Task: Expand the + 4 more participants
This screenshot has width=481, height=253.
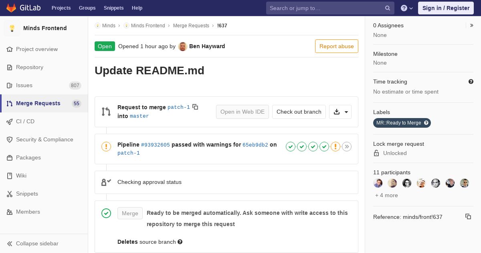Action: (x=386, y=195)
